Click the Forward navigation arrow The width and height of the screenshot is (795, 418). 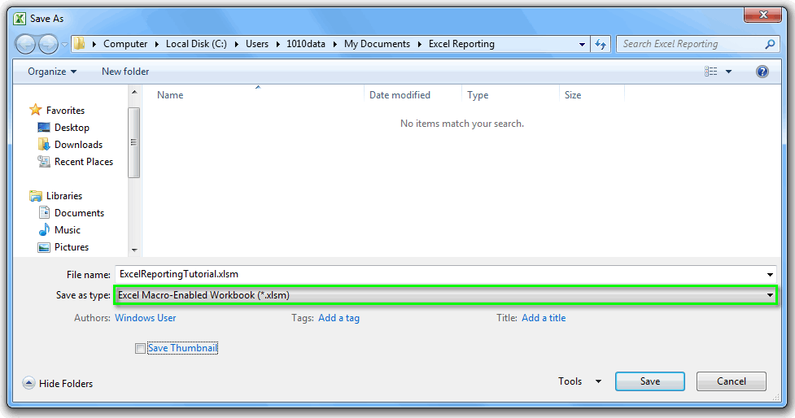point(49,44)
